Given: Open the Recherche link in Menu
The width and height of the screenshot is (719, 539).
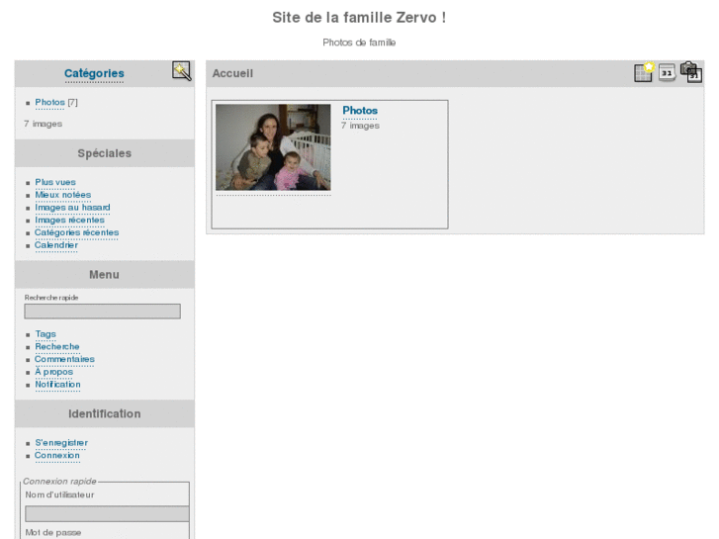Looking at the screenshot, I should click(57, 347).
